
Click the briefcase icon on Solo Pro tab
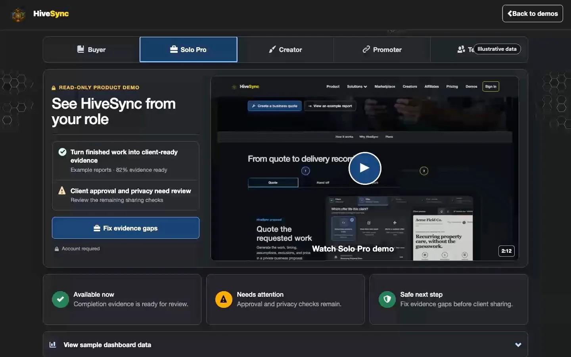click(x=174, y=49)
